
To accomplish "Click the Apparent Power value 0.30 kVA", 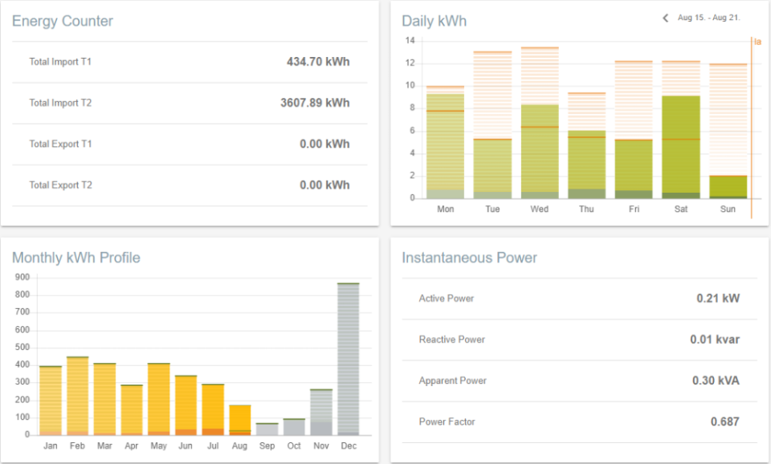I will pos(716,381).
